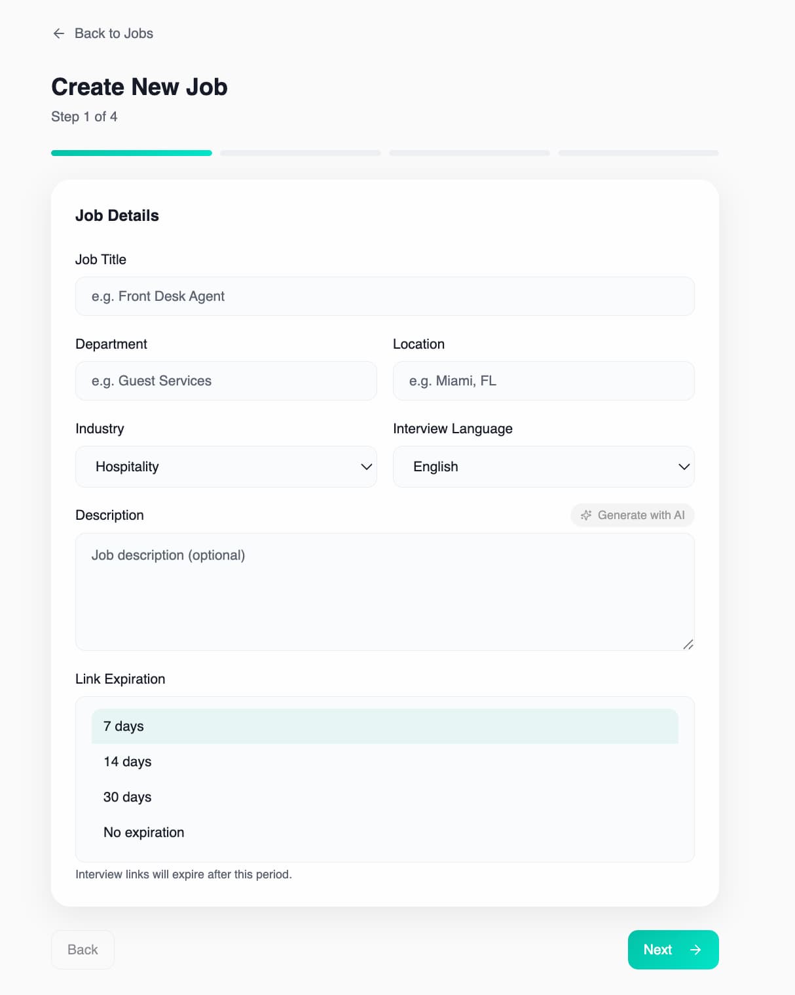Click into the Job description textarea
Viewport: 795px width, 995px height.
pyautogui.click(x=385, y=592)
